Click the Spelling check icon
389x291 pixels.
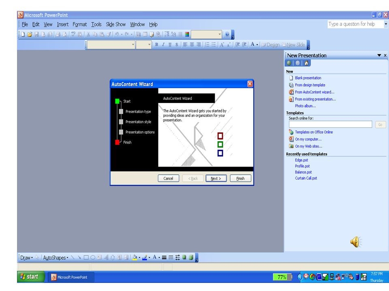[73, 34]
